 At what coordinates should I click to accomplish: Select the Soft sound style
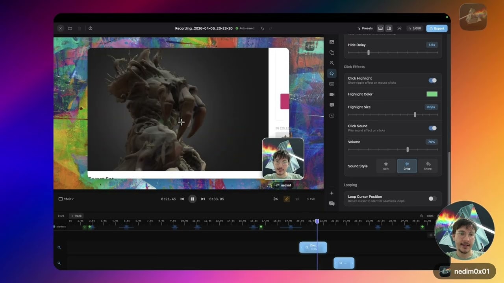(x=386, y=166)
